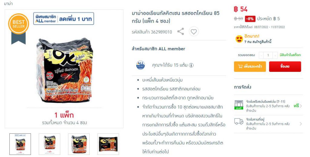Decrease quantity with the minus stepper
310x157 pixels.
pos(261,55)
